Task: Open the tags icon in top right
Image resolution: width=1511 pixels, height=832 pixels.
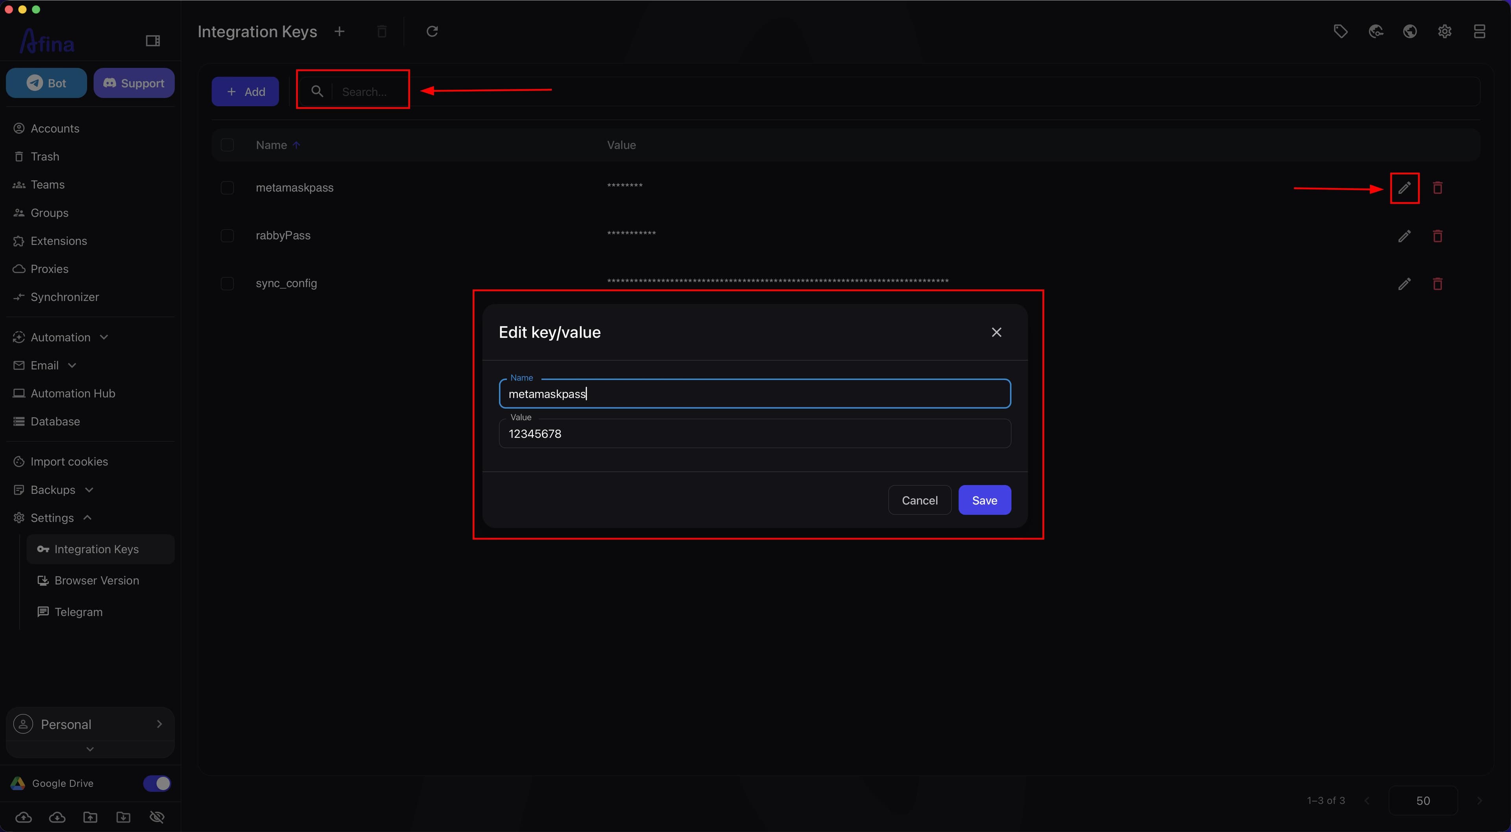Action: click(1340, 31)
